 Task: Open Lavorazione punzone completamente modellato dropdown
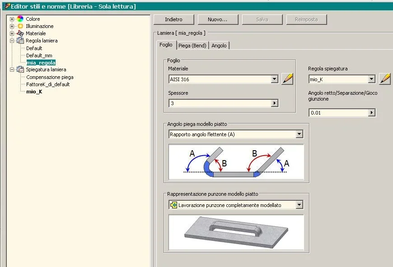(x=299, y=205)
